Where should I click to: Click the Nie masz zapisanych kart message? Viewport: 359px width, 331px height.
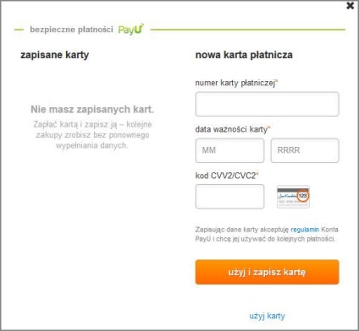coord(92,109)
